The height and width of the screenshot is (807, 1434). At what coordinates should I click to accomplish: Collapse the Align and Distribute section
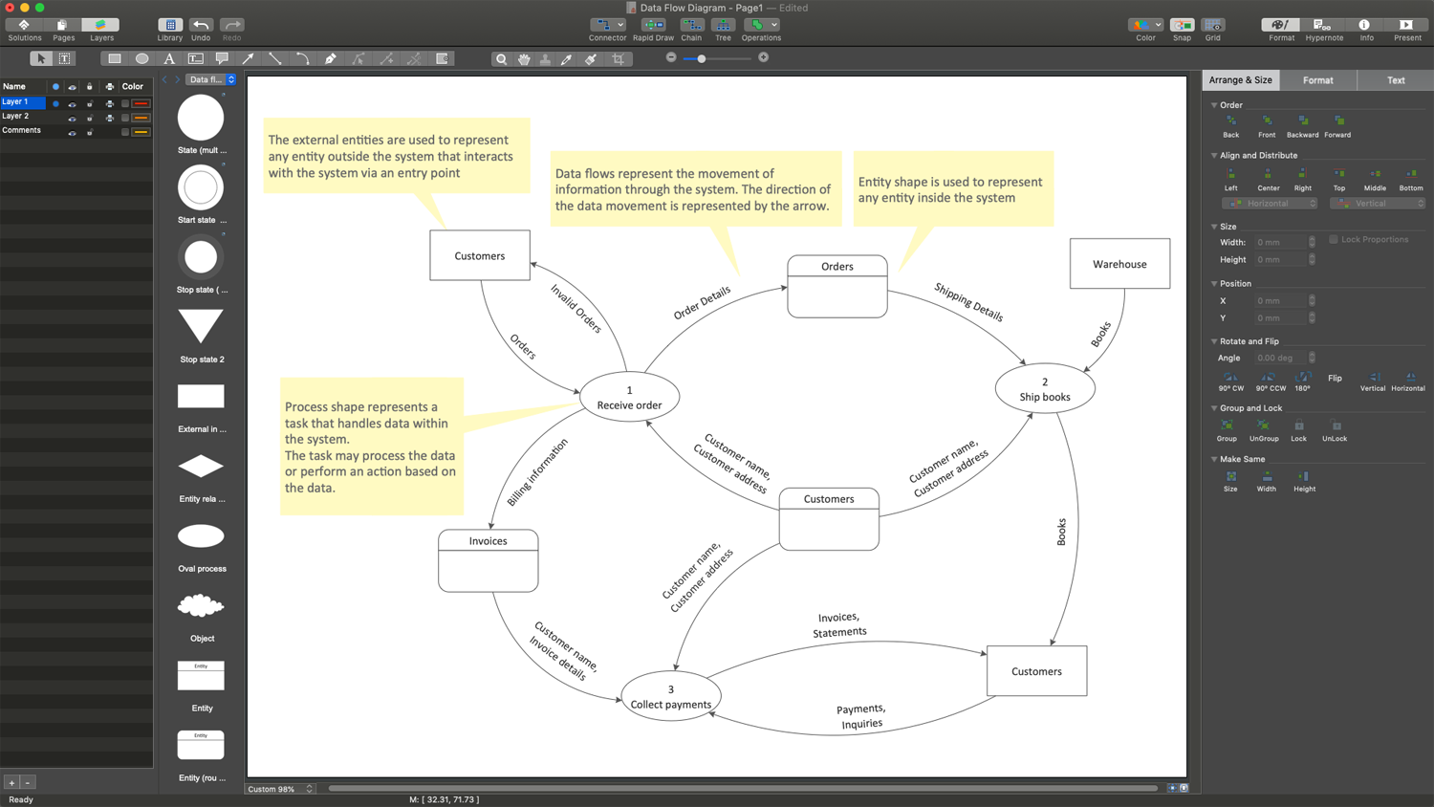[x=1214, y=155]
